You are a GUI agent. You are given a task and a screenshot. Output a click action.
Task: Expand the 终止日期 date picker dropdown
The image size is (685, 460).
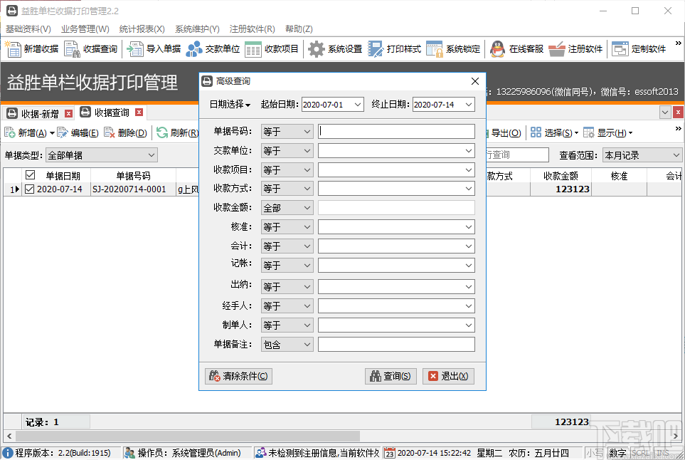click(467, 104)
